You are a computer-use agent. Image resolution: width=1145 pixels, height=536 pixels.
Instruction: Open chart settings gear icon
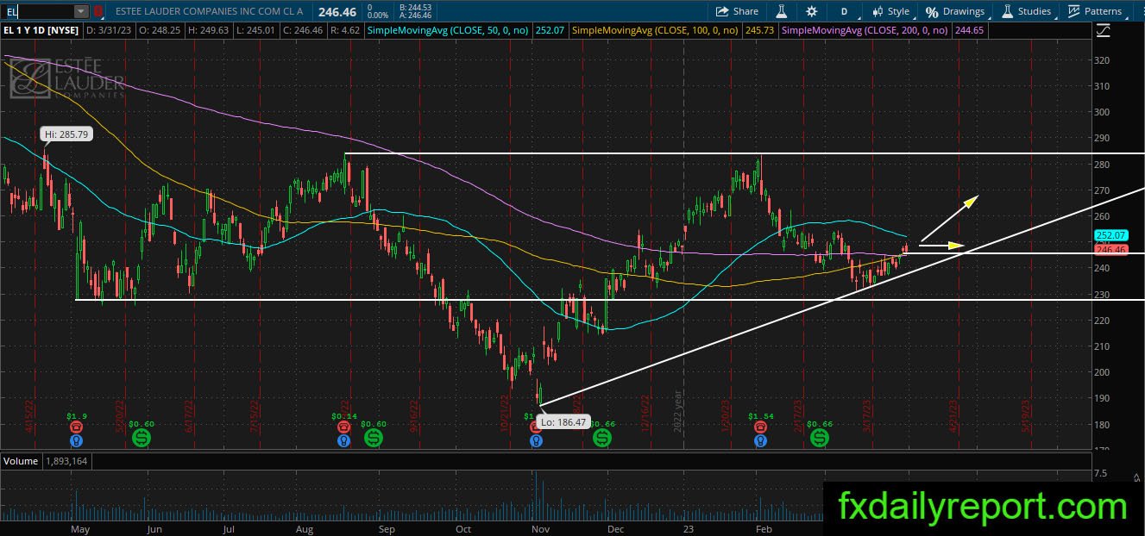(x=812, y=11)
